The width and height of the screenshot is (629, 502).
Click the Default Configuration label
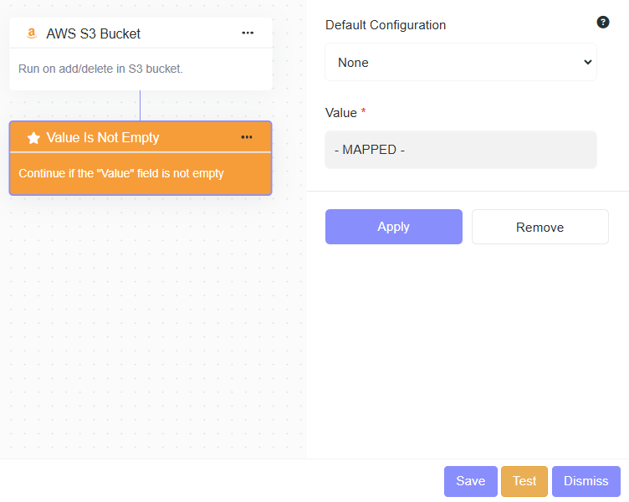[385, 25]
